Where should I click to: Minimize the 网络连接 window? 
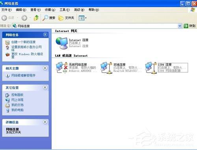point(183,4)
